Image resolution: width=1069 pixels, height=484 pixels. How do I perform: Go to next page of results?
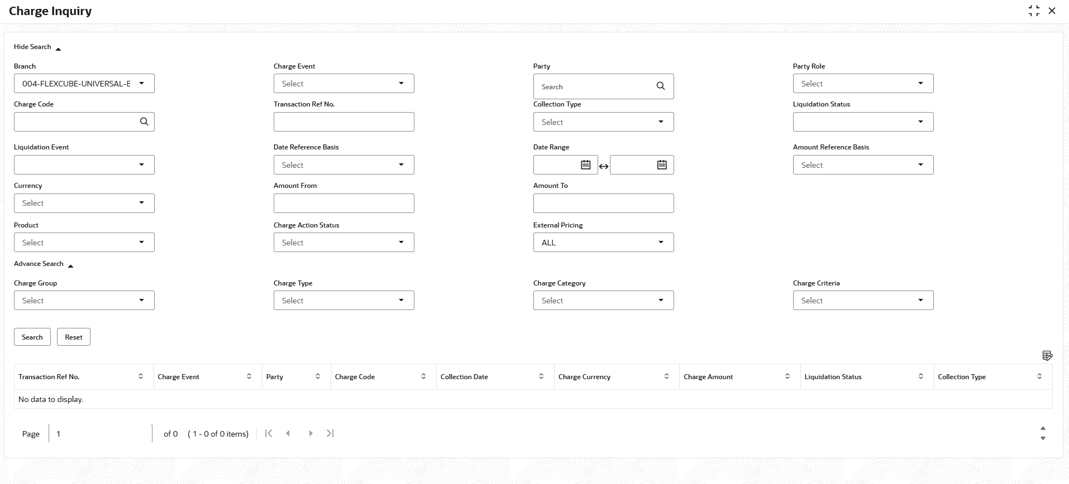[x=311, y=433]
